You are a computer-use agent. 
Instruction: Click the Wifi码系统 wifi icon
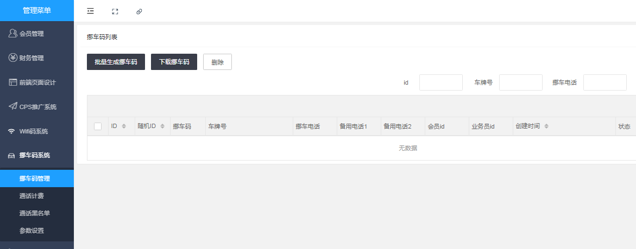point(12,131)
